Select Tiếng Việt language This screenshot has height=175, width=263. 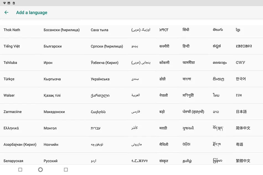(x=12, y=46)
